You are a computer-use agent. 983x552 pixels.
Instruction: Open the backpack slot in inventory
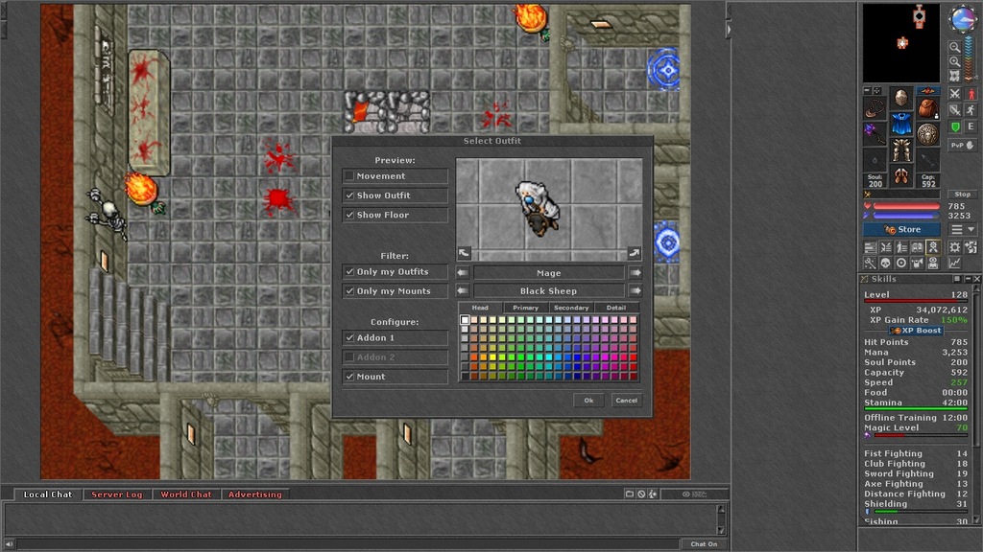tap(928, 108)
